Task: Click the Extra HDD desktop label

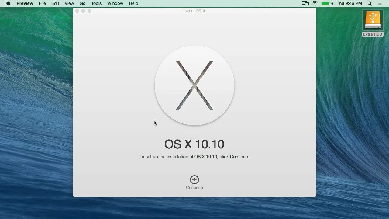Action: 373,34
